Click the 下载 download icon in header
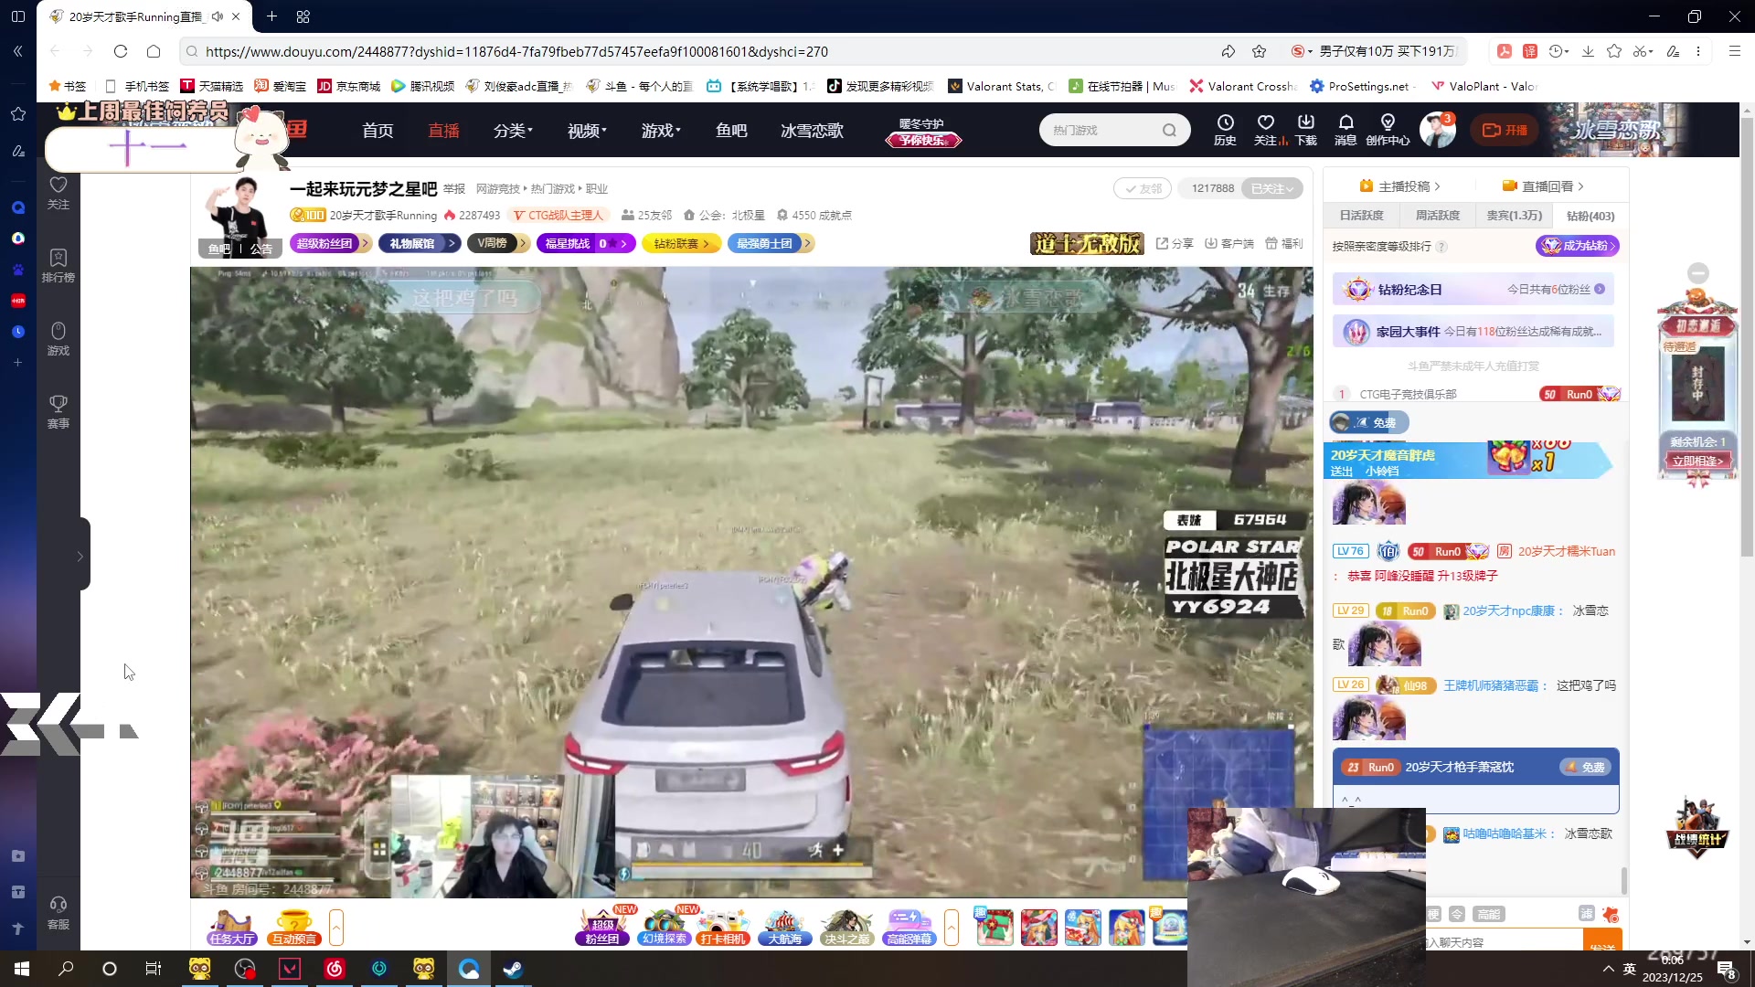The width and height of the screenshot is (1755, 987). tap(1305, 123)
